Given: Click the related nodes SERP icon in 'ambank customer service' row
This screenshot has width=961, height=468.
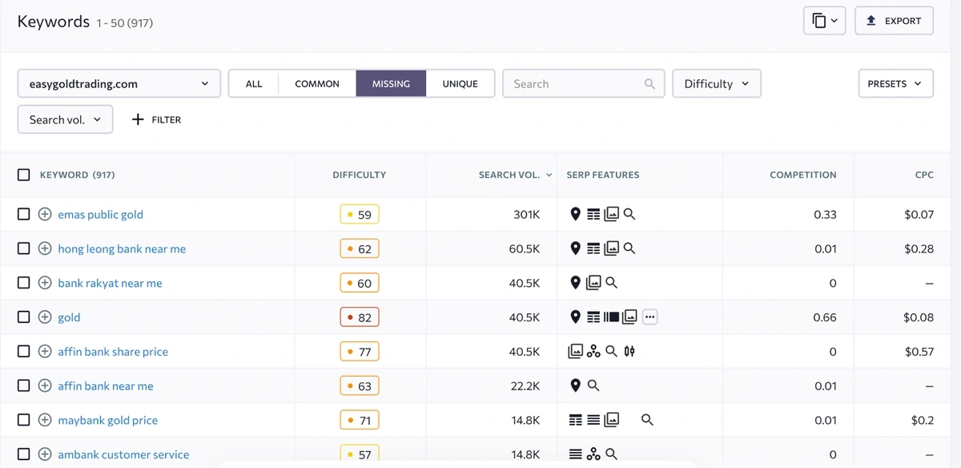Looking at the screenshot, I should pyautogui.click(x=593, y=454).
